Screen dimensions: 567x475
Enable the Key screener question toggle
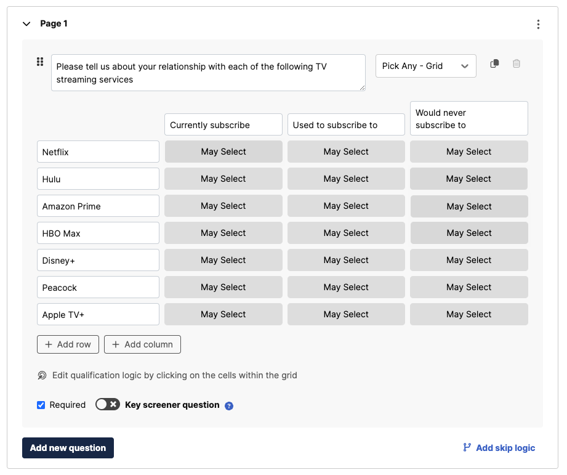[x=107, y=405]
